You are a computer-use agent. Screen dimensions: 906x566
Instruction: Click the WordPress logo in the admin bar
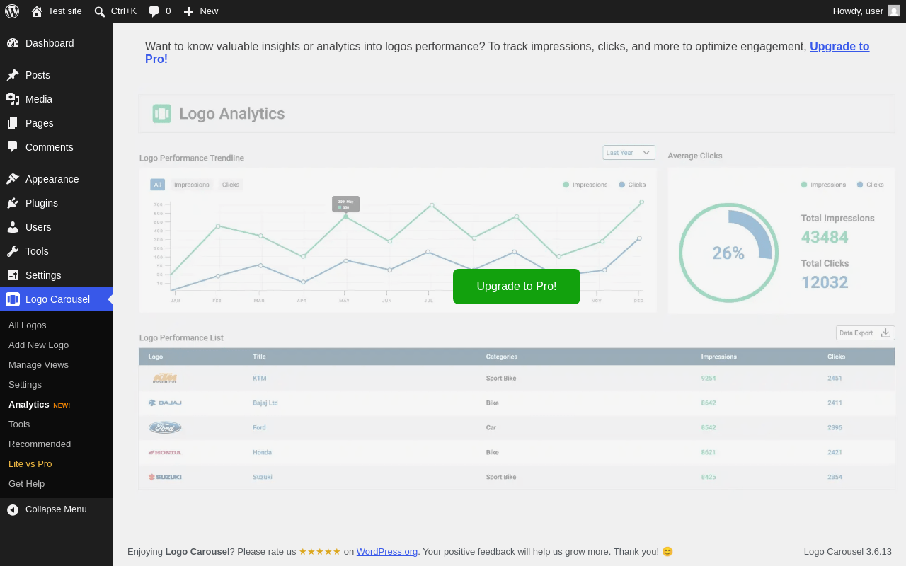[x=12, y=11]
